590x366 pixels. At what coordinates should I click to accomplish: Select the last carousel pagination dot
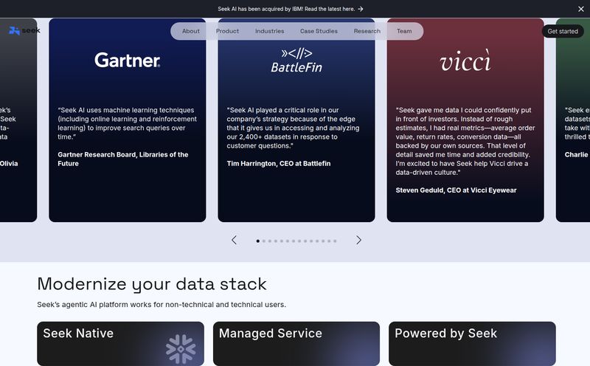(x=335, y=241)
